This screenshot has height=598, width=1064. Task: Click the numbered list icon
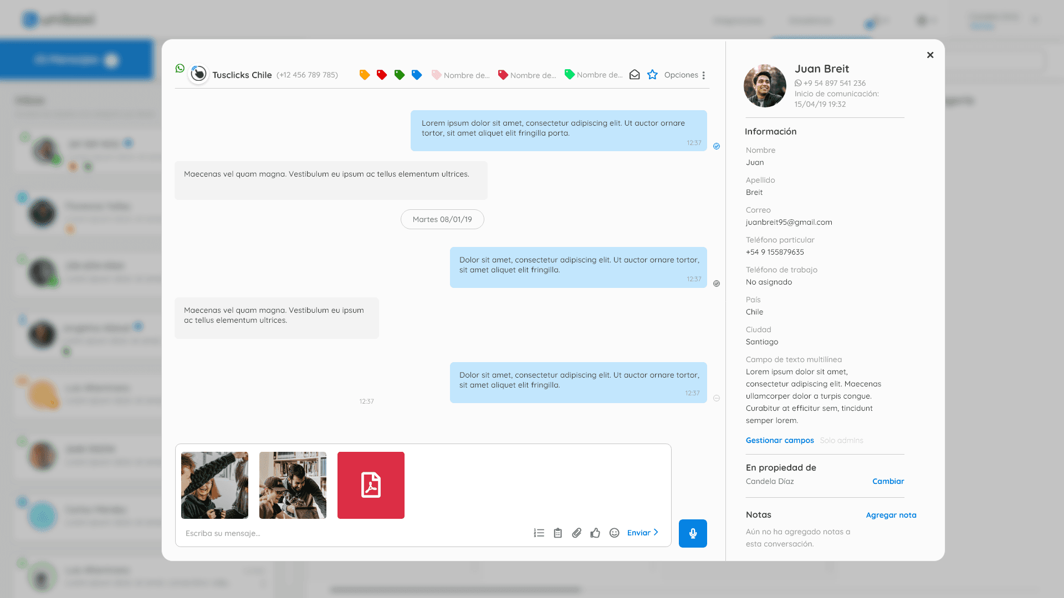point(539,533)
